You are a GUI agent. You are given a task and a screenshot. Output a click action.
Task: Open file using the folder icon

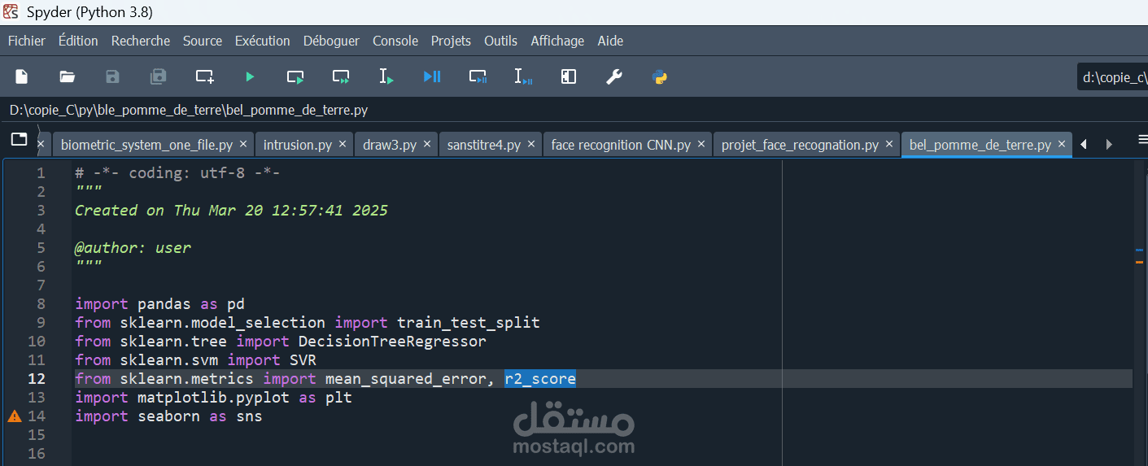pyautogui.click(x=68, y=76)
